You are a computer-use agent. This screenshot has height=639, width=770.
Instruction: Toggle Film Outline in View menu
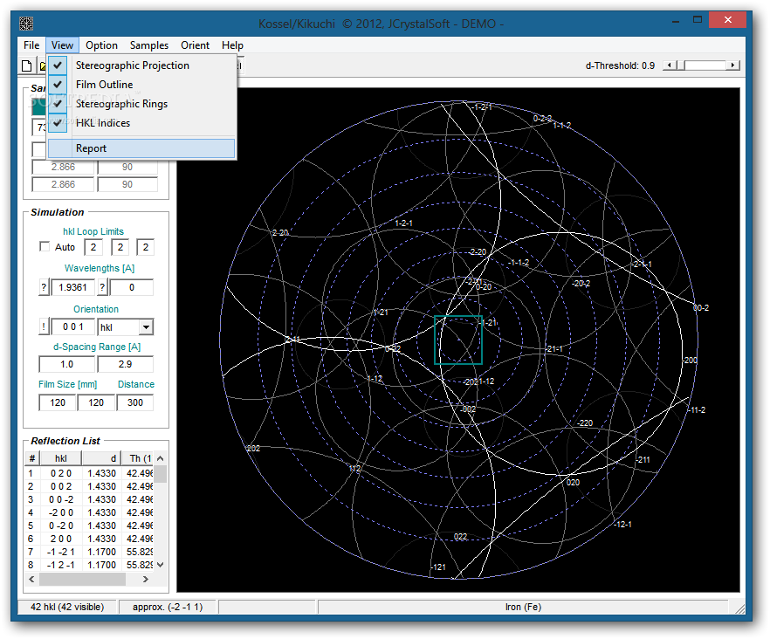[x=141, y=85]
